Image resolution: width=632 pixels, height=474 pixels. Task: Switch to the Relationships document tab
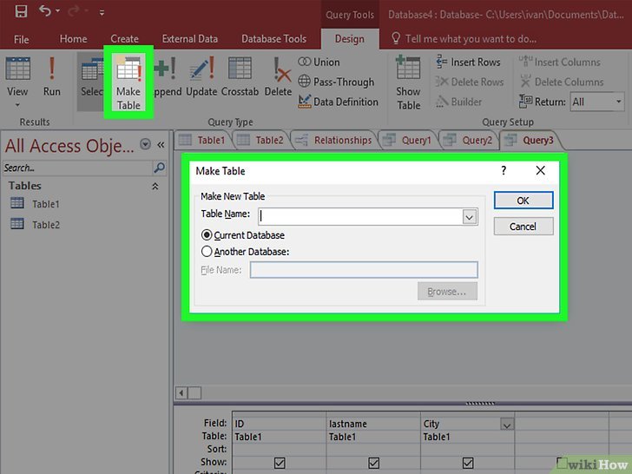(x=333, y=140)
